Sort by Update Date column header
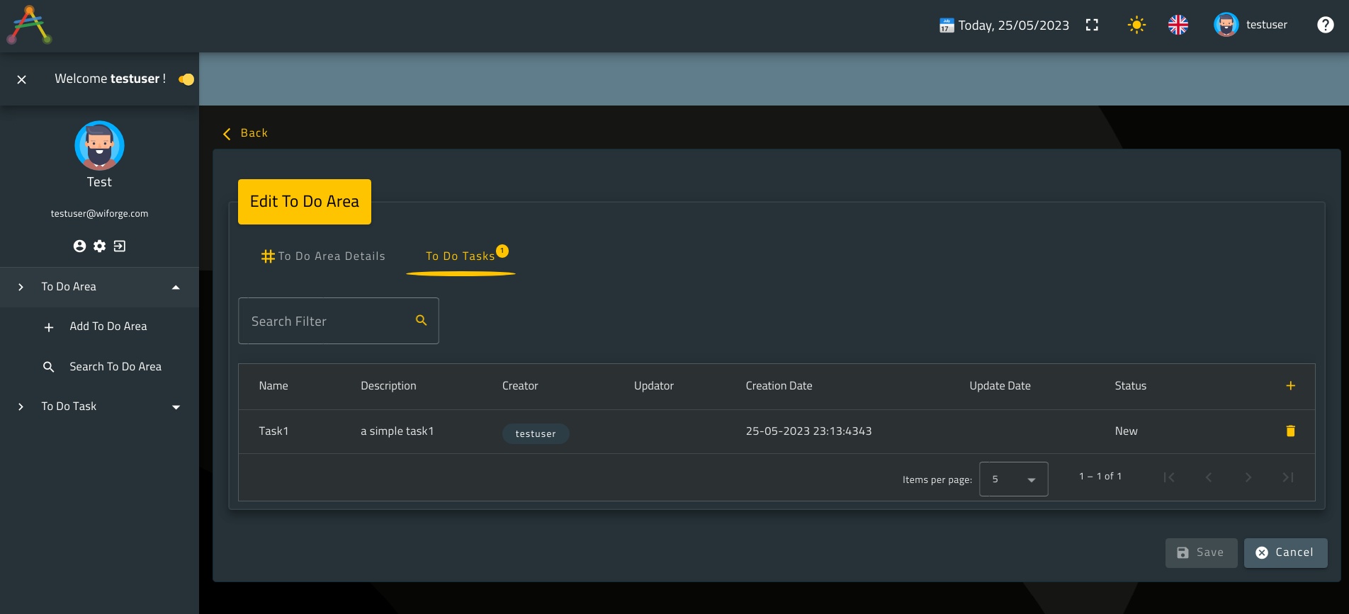The image size is (1349, 614). 1000,386
